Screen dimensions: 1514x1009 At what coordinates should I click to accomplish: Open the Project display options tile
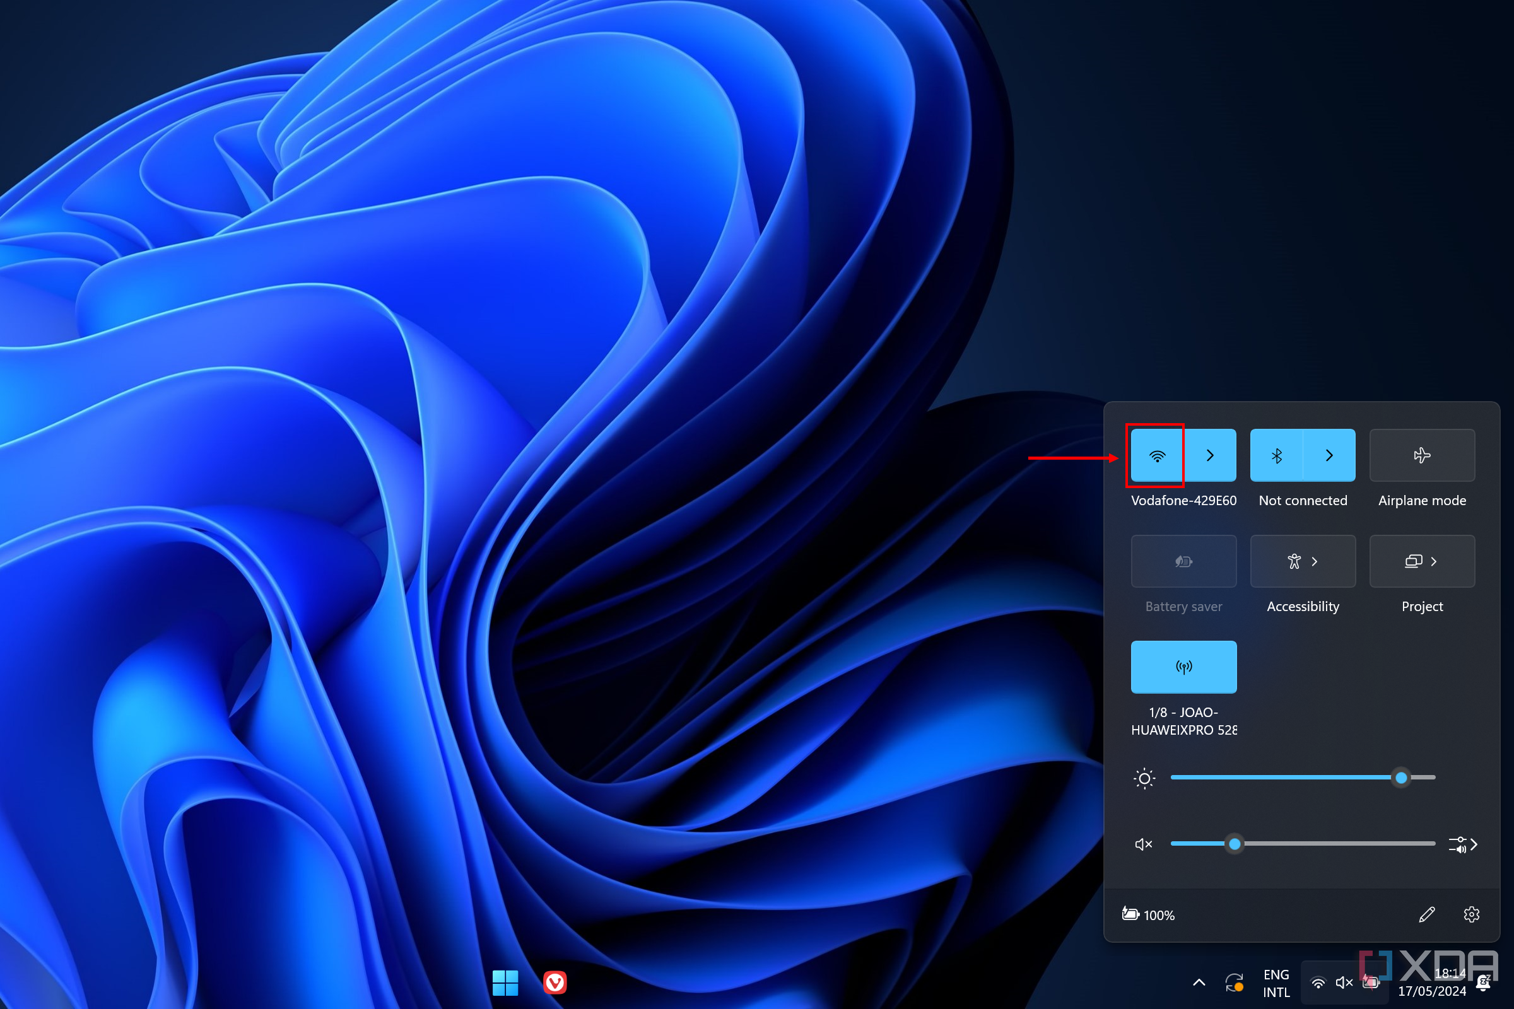[x=1422, y=561]
